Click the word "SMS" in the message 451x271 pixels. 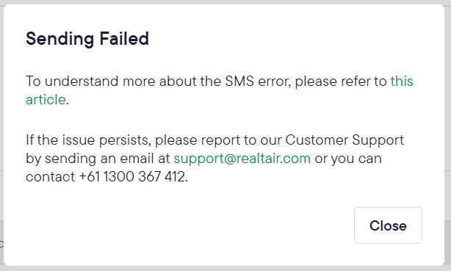(239, 81)
